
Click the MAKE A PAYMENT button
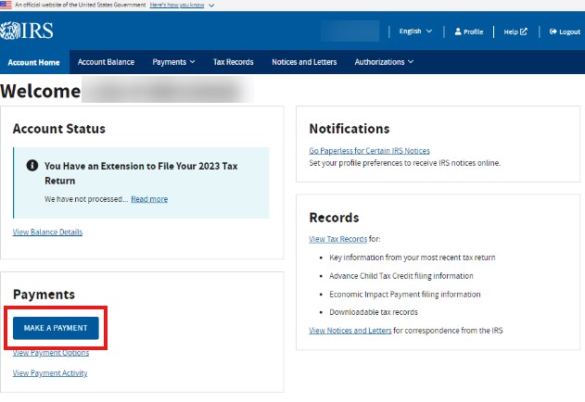(x=56, y=328)
